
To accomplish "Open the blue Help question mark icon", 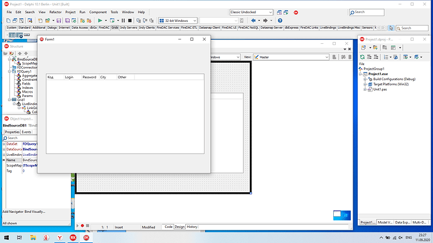I will [280, 21].
